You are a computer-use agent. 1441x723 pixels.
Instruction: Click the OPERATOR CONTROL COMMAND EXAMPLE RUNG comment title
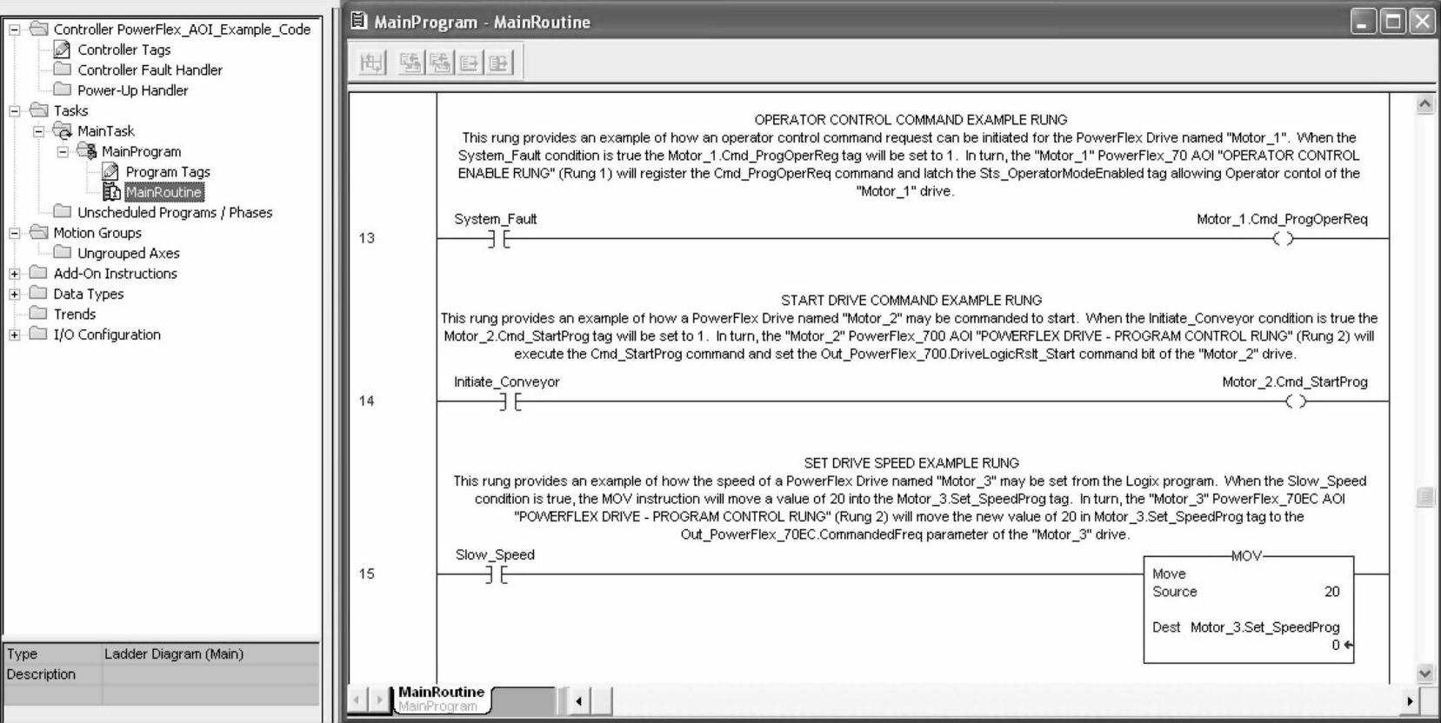point(911,120)
